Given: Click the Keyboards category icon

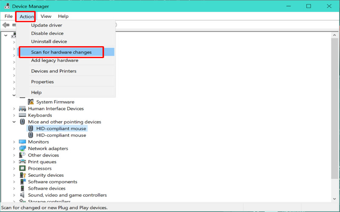Looking at the screenshot, I should click(23, 115).
